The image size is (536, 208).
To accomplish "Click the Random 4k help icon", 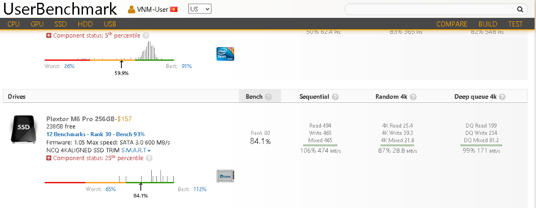I will tap(413, 97).
